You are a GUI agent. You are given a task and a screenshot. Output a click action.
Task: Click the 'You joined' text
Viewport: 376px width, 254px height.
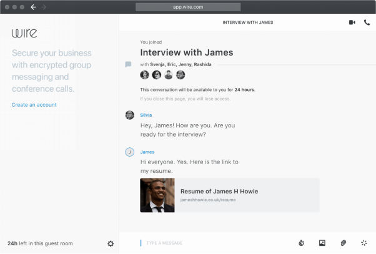click(x=151, y=42)
